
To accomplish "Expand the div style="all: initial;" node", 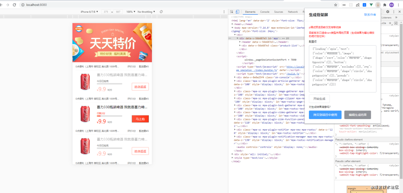I will point(232,154).
